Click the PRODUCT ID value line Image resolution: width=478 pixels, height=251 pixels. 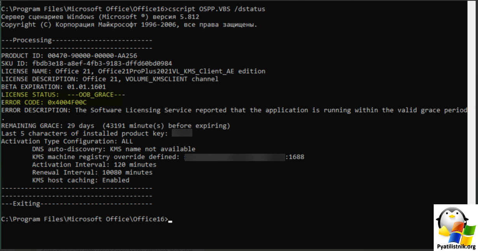(69, 56)
